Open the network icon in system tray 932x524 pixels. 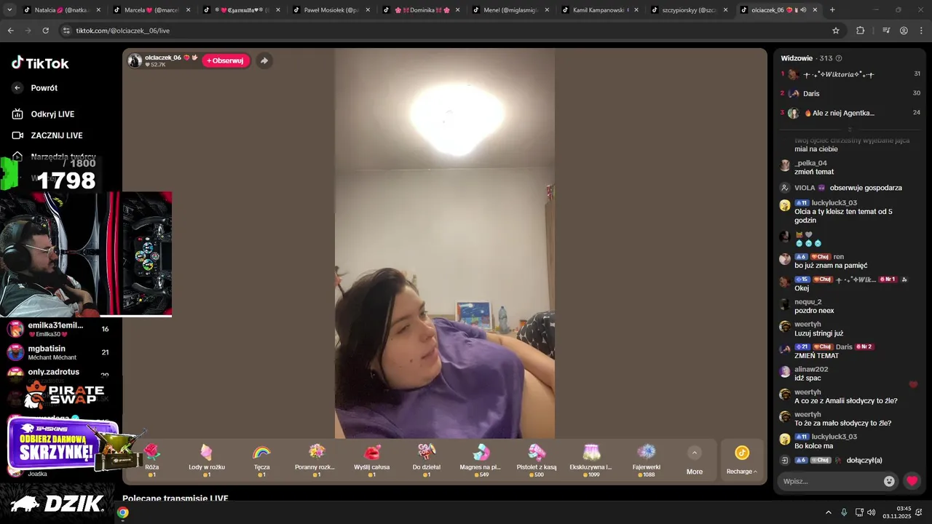858,512
